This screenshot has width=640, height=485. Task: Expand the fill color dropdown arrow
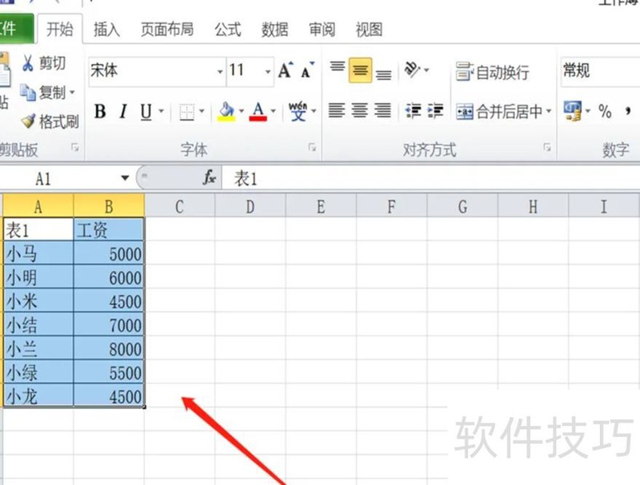tap(242, 111)
